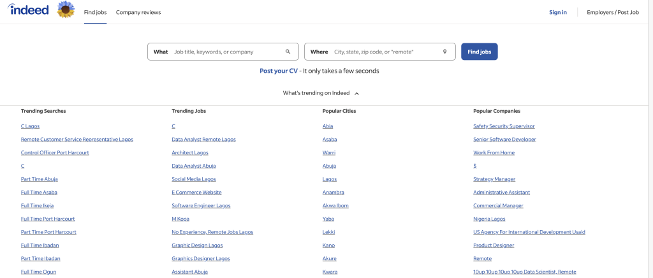Image resolution: width=653 pixels, height=278 pixels.
Task: Open Remote Customer Service Representative Lagos search
Action: (x=77, y=140)
